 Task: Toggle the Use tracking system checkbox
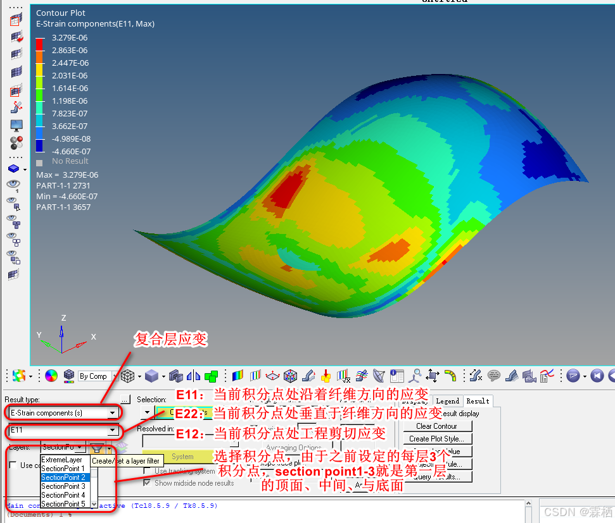click(147, 471)
